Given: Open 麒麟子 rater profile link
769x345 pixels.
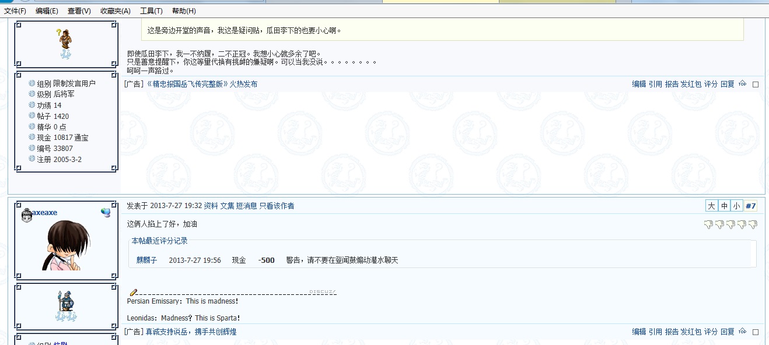Looking at the screenshot, I should 147,260.
